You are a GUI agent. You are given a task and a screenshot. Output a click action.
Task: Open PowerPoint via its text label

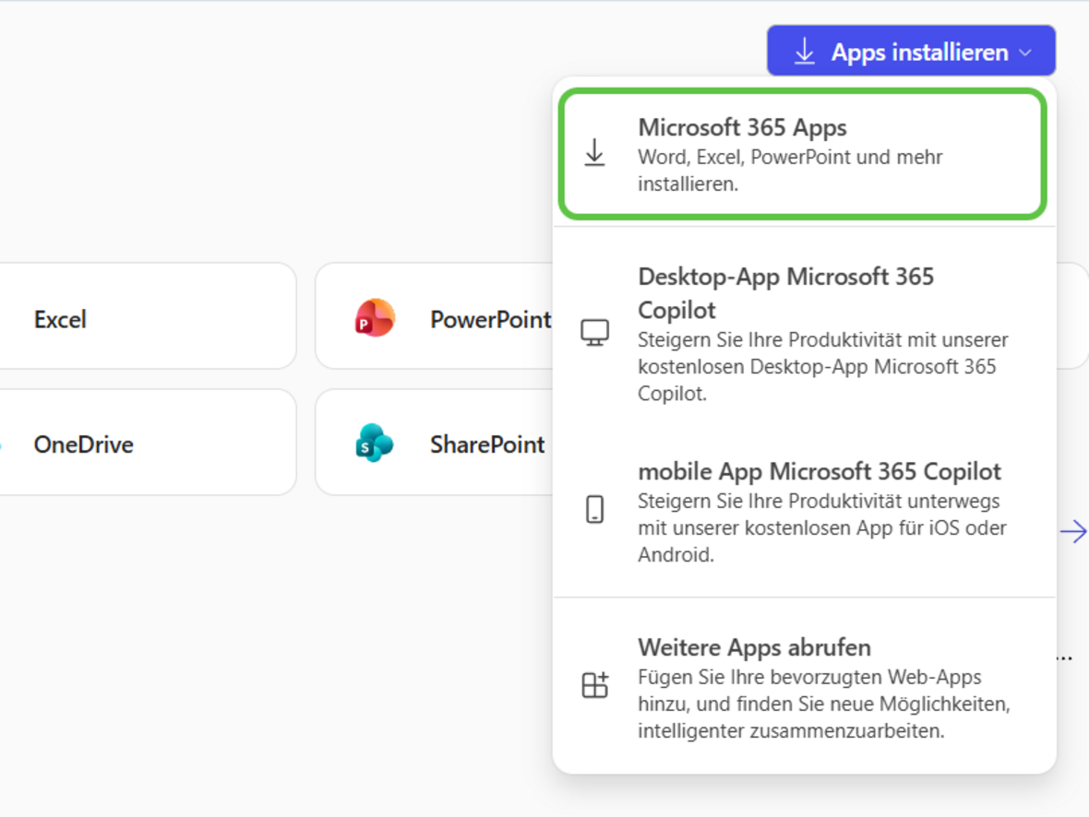point(489,319)
